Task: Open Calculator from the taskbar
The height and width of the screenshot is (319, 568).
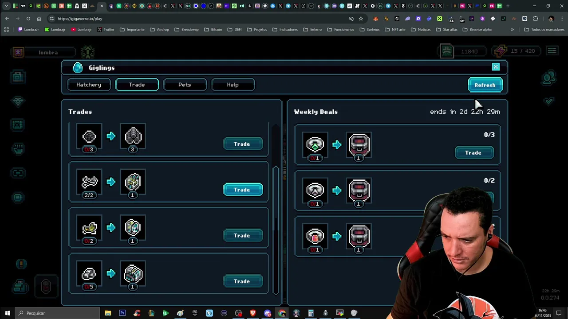Action: coord(311,313)
